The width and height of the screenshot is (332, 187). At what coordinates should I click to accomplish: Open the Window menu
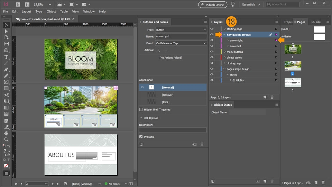coord(89,11)
